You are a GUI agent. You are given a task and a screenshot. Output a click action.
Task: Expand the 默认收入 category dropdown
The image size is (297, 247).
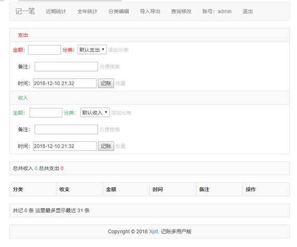click(x=95, y=113)
